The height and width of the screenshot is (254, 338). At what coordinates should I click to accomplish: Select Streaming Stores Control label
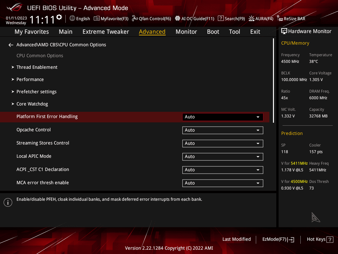coord(43,143)
